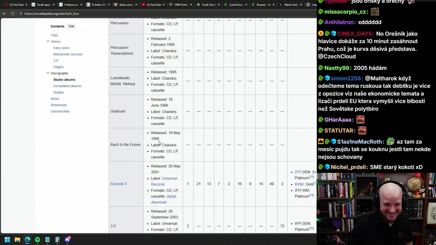
Task: Click the CINEX_DAYS username in chat
Action: pos(355,34)
